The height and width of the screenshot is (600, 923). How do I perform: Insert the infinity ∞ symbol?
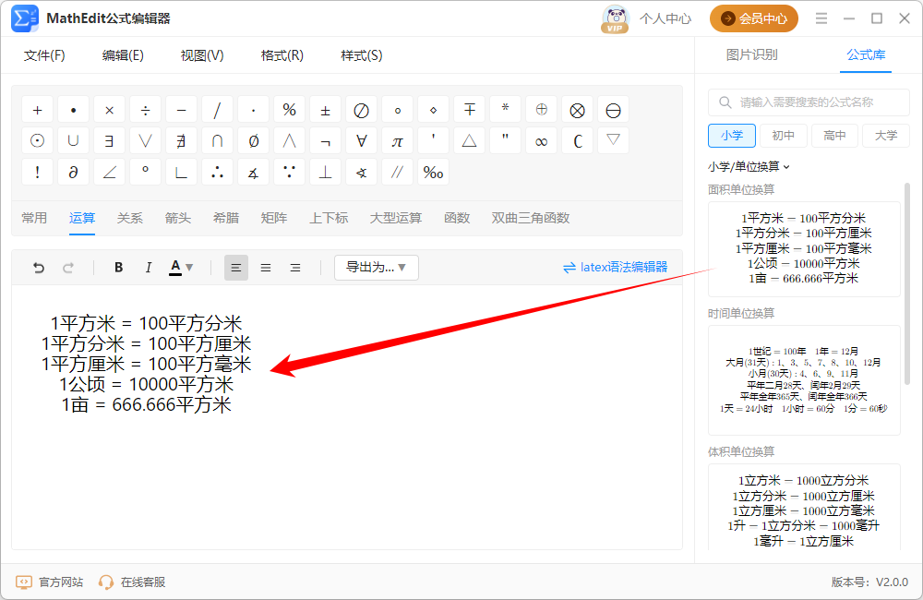pyautogui.click(x=541, y=140)
